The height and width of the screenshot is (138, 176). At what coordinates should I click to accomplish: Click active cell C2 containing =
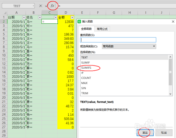pos(50,22)
